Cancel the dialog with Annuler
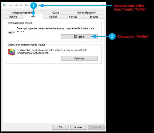This screenshot has height=133, width=154. click(78, 127)
